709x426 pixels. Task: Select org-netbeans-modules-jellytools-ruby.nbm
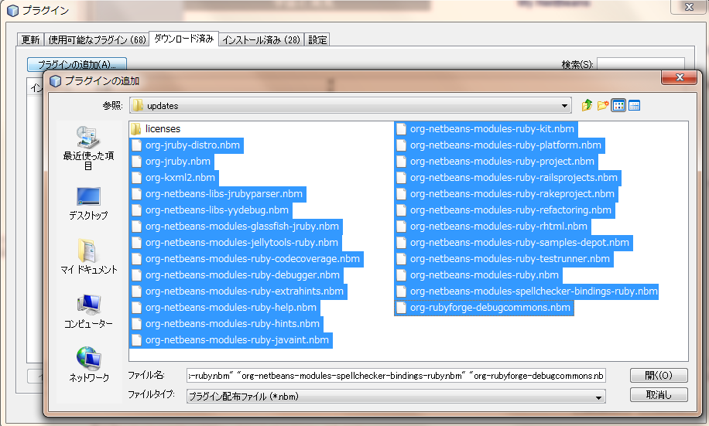tap(236, 243)
